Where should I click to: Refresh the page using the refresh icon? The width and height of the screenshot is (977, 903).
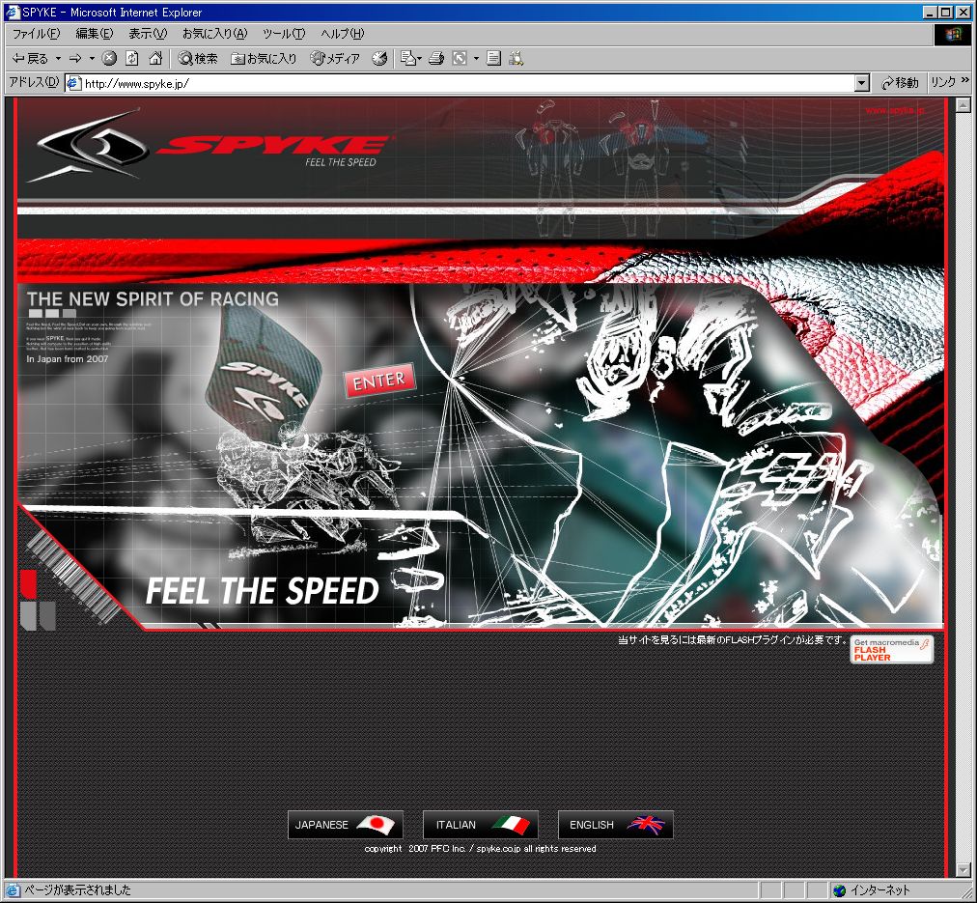coord(132,59)
